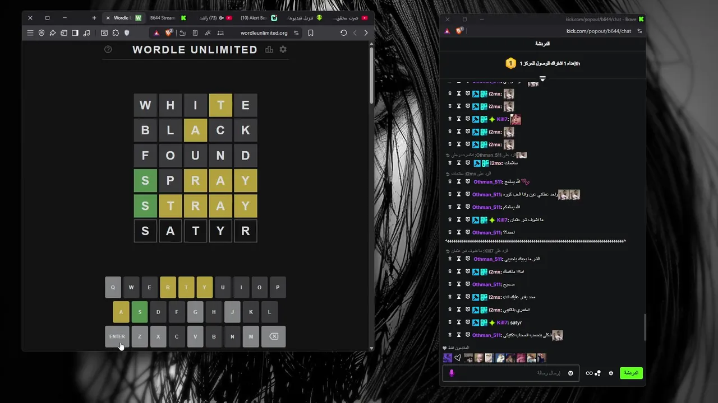Expand pinned leaderboard with down arrow
The image size is (718, 403).
point(542,79)
